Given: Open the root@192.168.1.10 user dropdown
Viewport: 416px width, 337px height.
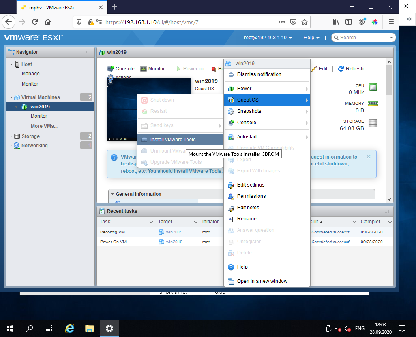Looking at the screenshot, I should [268, 38].
